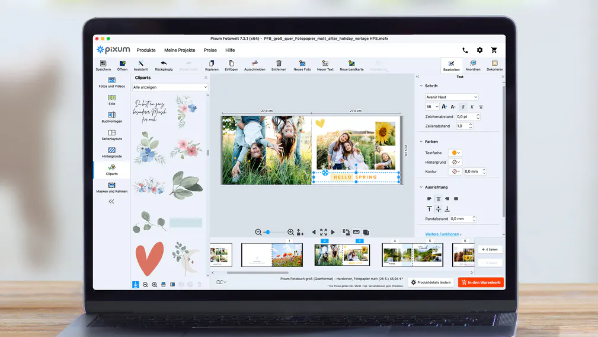The image size is (598, 337).
Task: Toggle italic K formatting
Action: point(472,107)
